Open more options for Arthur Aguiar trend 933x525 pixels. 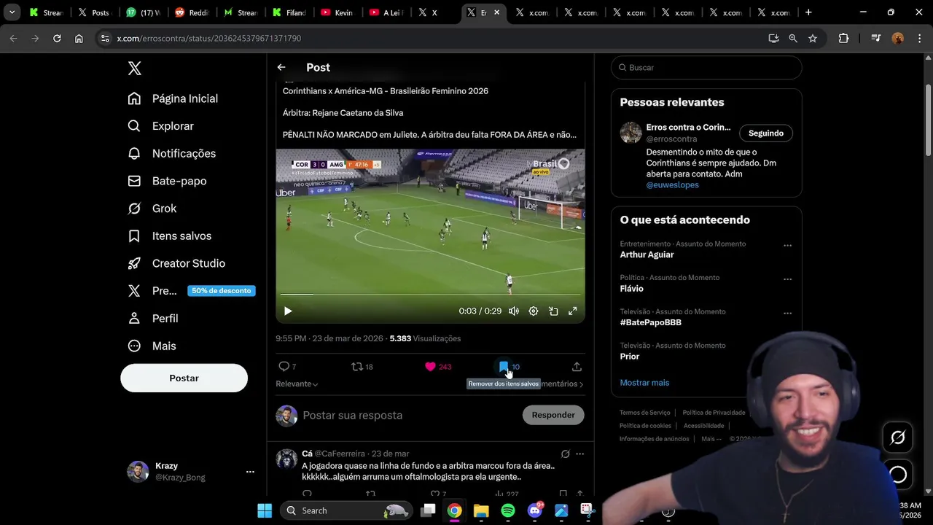point(787,246)
